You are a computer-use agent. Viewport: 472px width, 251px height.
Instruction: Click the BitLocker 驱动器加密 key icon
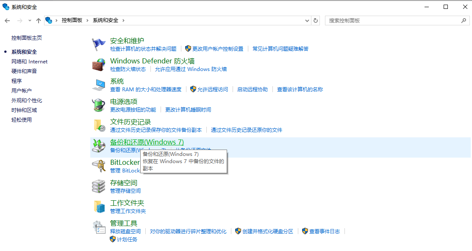click(x=99, y=166)
